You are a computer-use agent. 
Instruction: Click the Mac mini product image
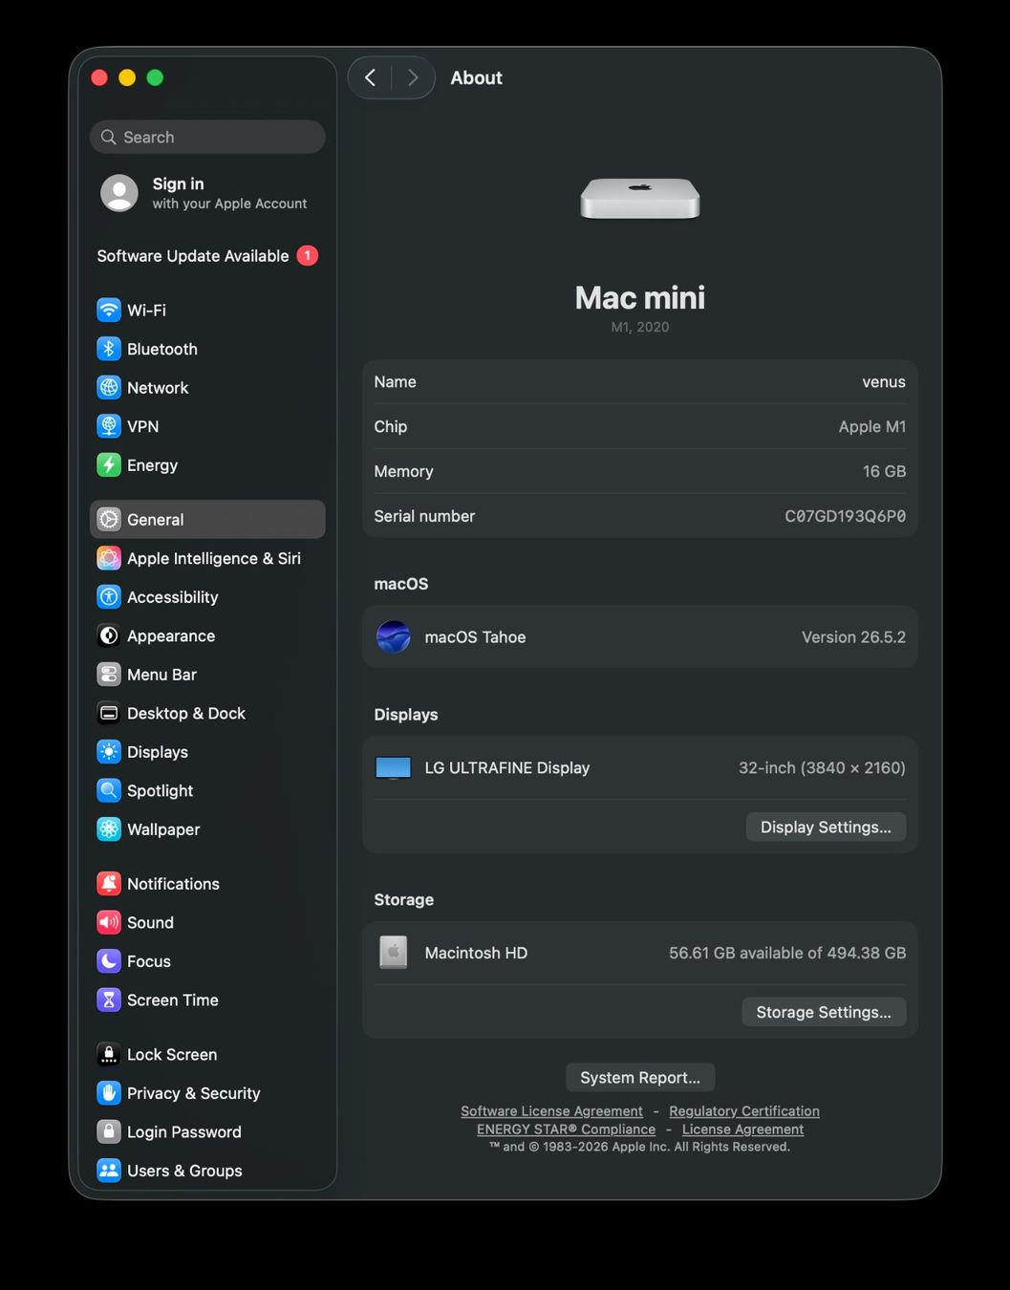click(640, 199)
